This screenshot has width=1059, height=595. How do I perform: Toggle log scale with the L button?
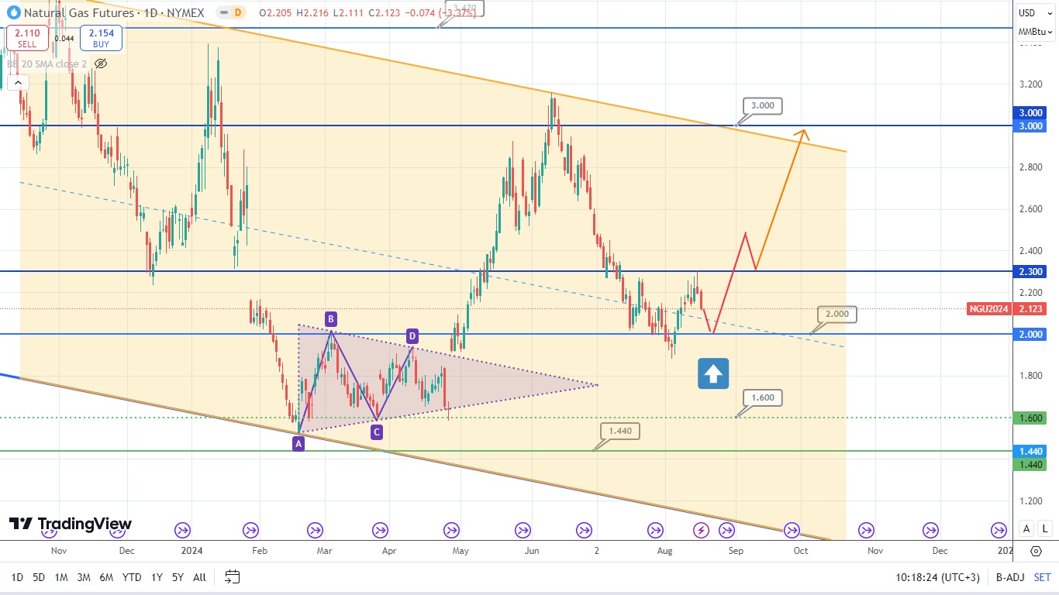(1045, 528)
